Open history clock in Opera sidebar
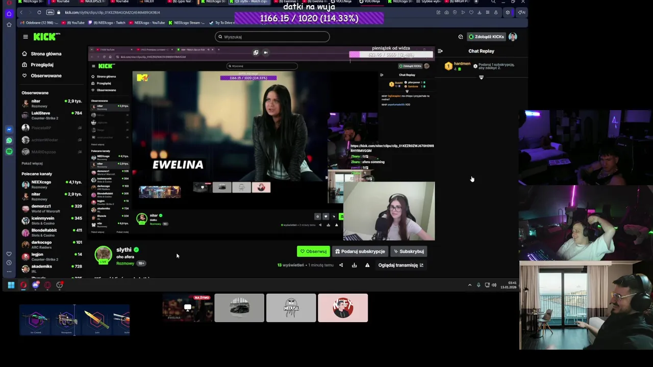 click(x=9, y=263)
